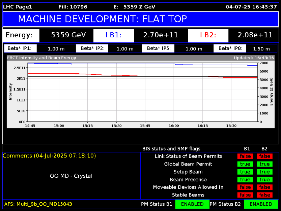281x211 pixels.
Task: Click the FBCT Intensity and Beam Energy title
Action: (x=41, y=58)
